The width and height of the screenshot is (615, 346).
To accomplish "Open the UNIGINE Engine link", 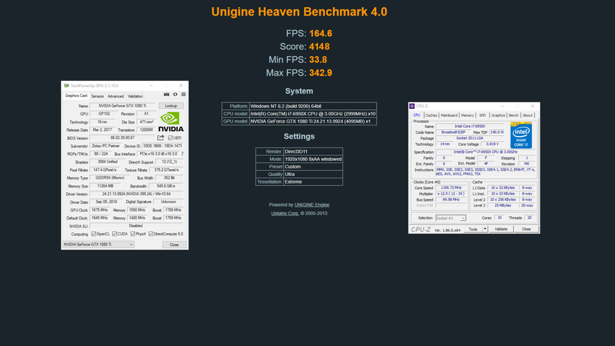I will 312,205.
